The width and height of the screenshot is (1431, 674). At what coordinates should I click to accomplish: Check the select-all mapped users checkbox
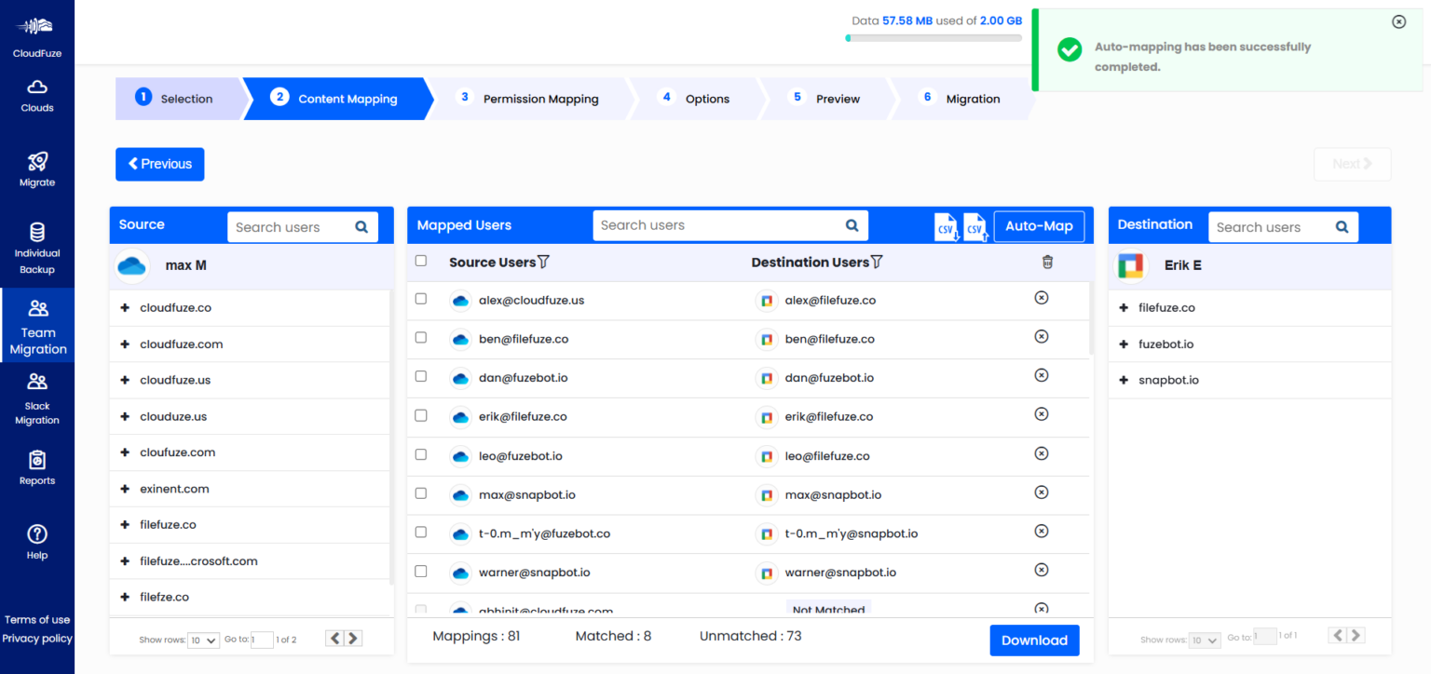421,261
